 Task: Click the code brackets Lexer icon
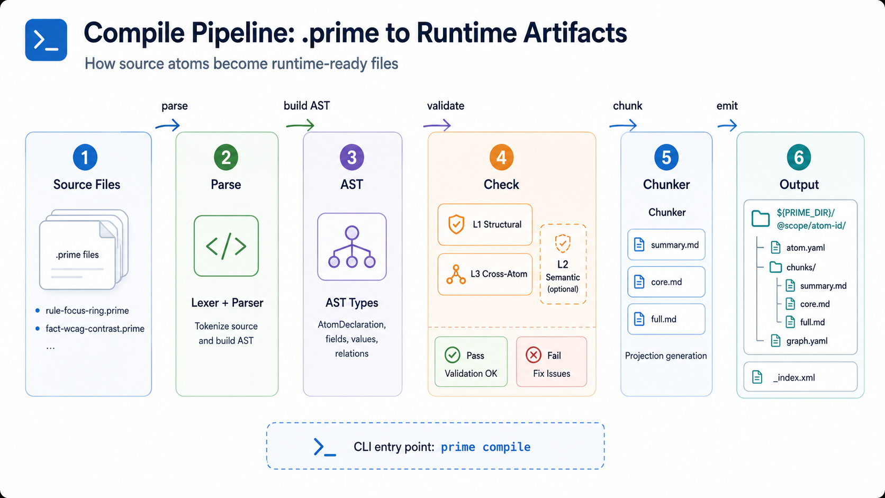click(226, 246)
